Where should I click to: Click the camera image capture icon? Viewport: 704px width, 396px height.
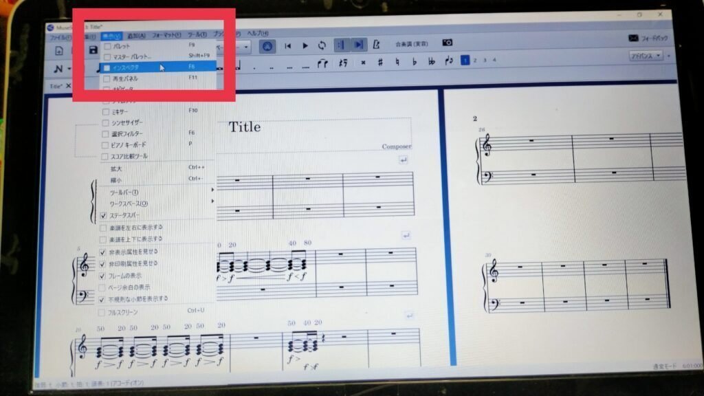coord(447,43)
